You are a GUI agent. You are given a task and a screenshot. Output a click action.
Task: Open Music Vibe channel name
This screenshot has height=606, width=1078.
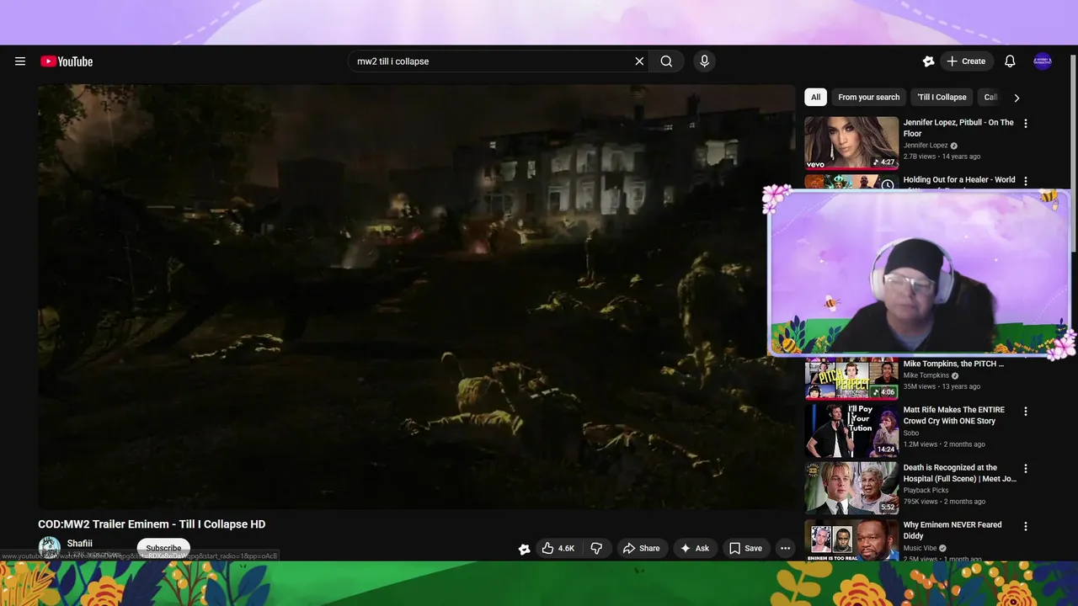[920, 548]
